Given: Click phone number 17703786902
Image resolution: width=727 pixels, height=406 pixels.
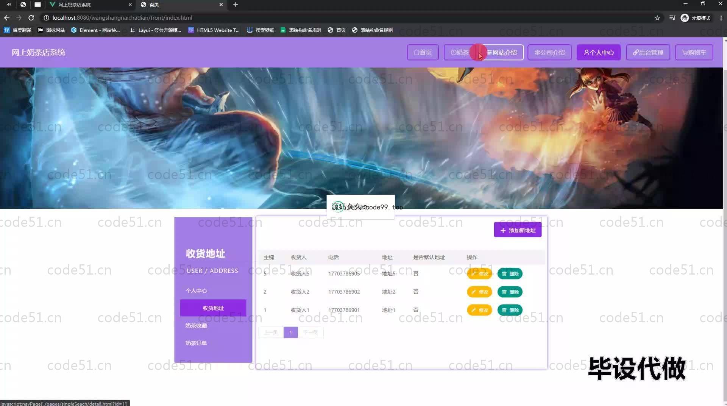Looking at the screenshot, I should (344, 292).
